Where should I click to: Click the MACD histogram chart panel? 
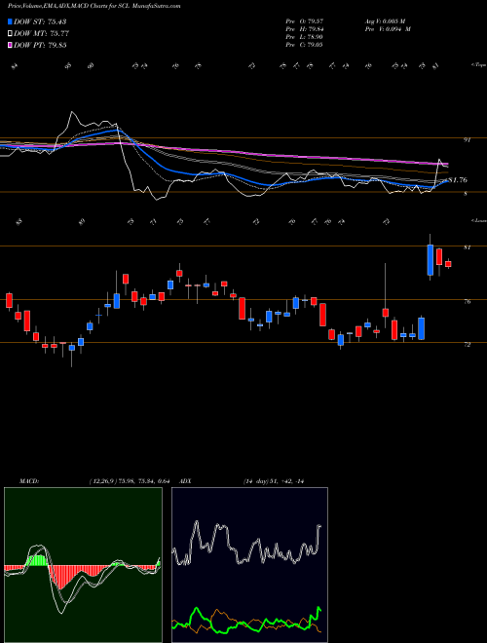tap(83, 565)
